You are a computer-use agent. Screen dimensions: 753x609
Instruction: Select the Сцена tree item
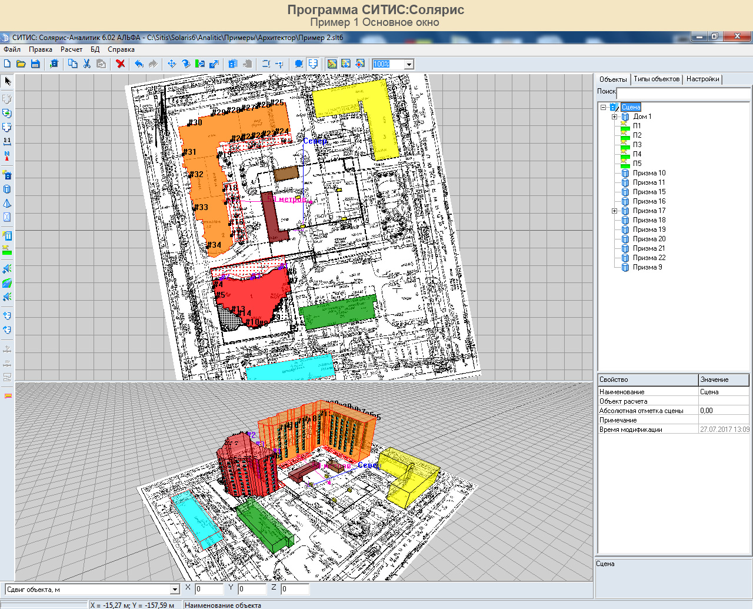tap(631, 107)
